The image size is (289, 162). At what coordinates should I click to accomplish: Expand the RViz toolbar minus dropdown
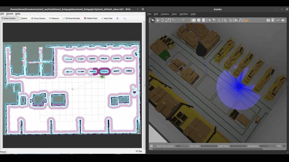tap(125, 18)
